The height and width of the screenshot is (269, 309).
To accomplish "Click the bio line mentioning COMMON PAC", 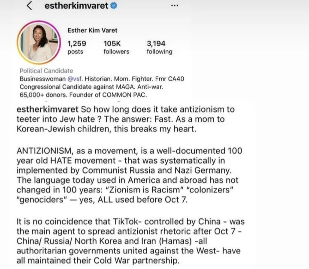I will tap(83, 95).
